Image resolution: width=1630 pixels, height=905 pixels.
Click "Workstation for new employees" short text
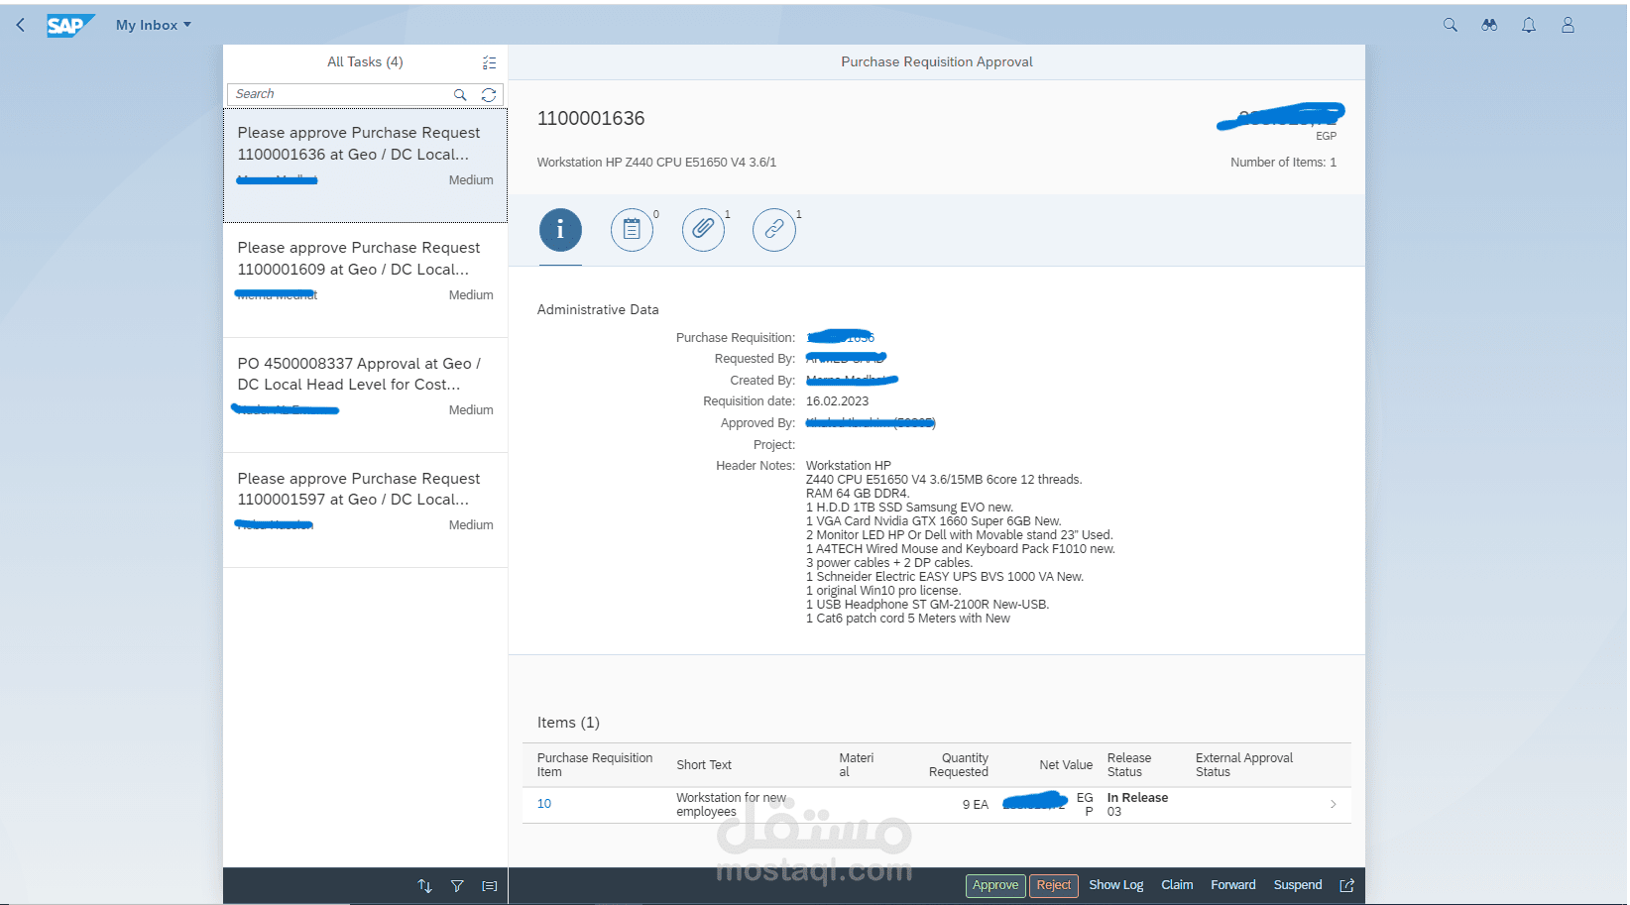[731, 805]
